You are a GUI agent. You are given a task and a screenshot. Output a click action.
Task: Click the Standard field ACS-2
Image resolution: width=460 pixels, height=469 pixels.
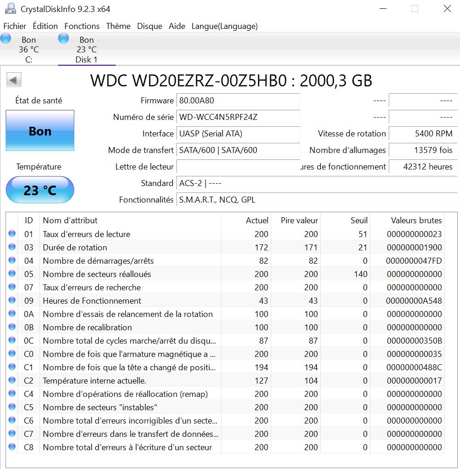coord(317,183)
